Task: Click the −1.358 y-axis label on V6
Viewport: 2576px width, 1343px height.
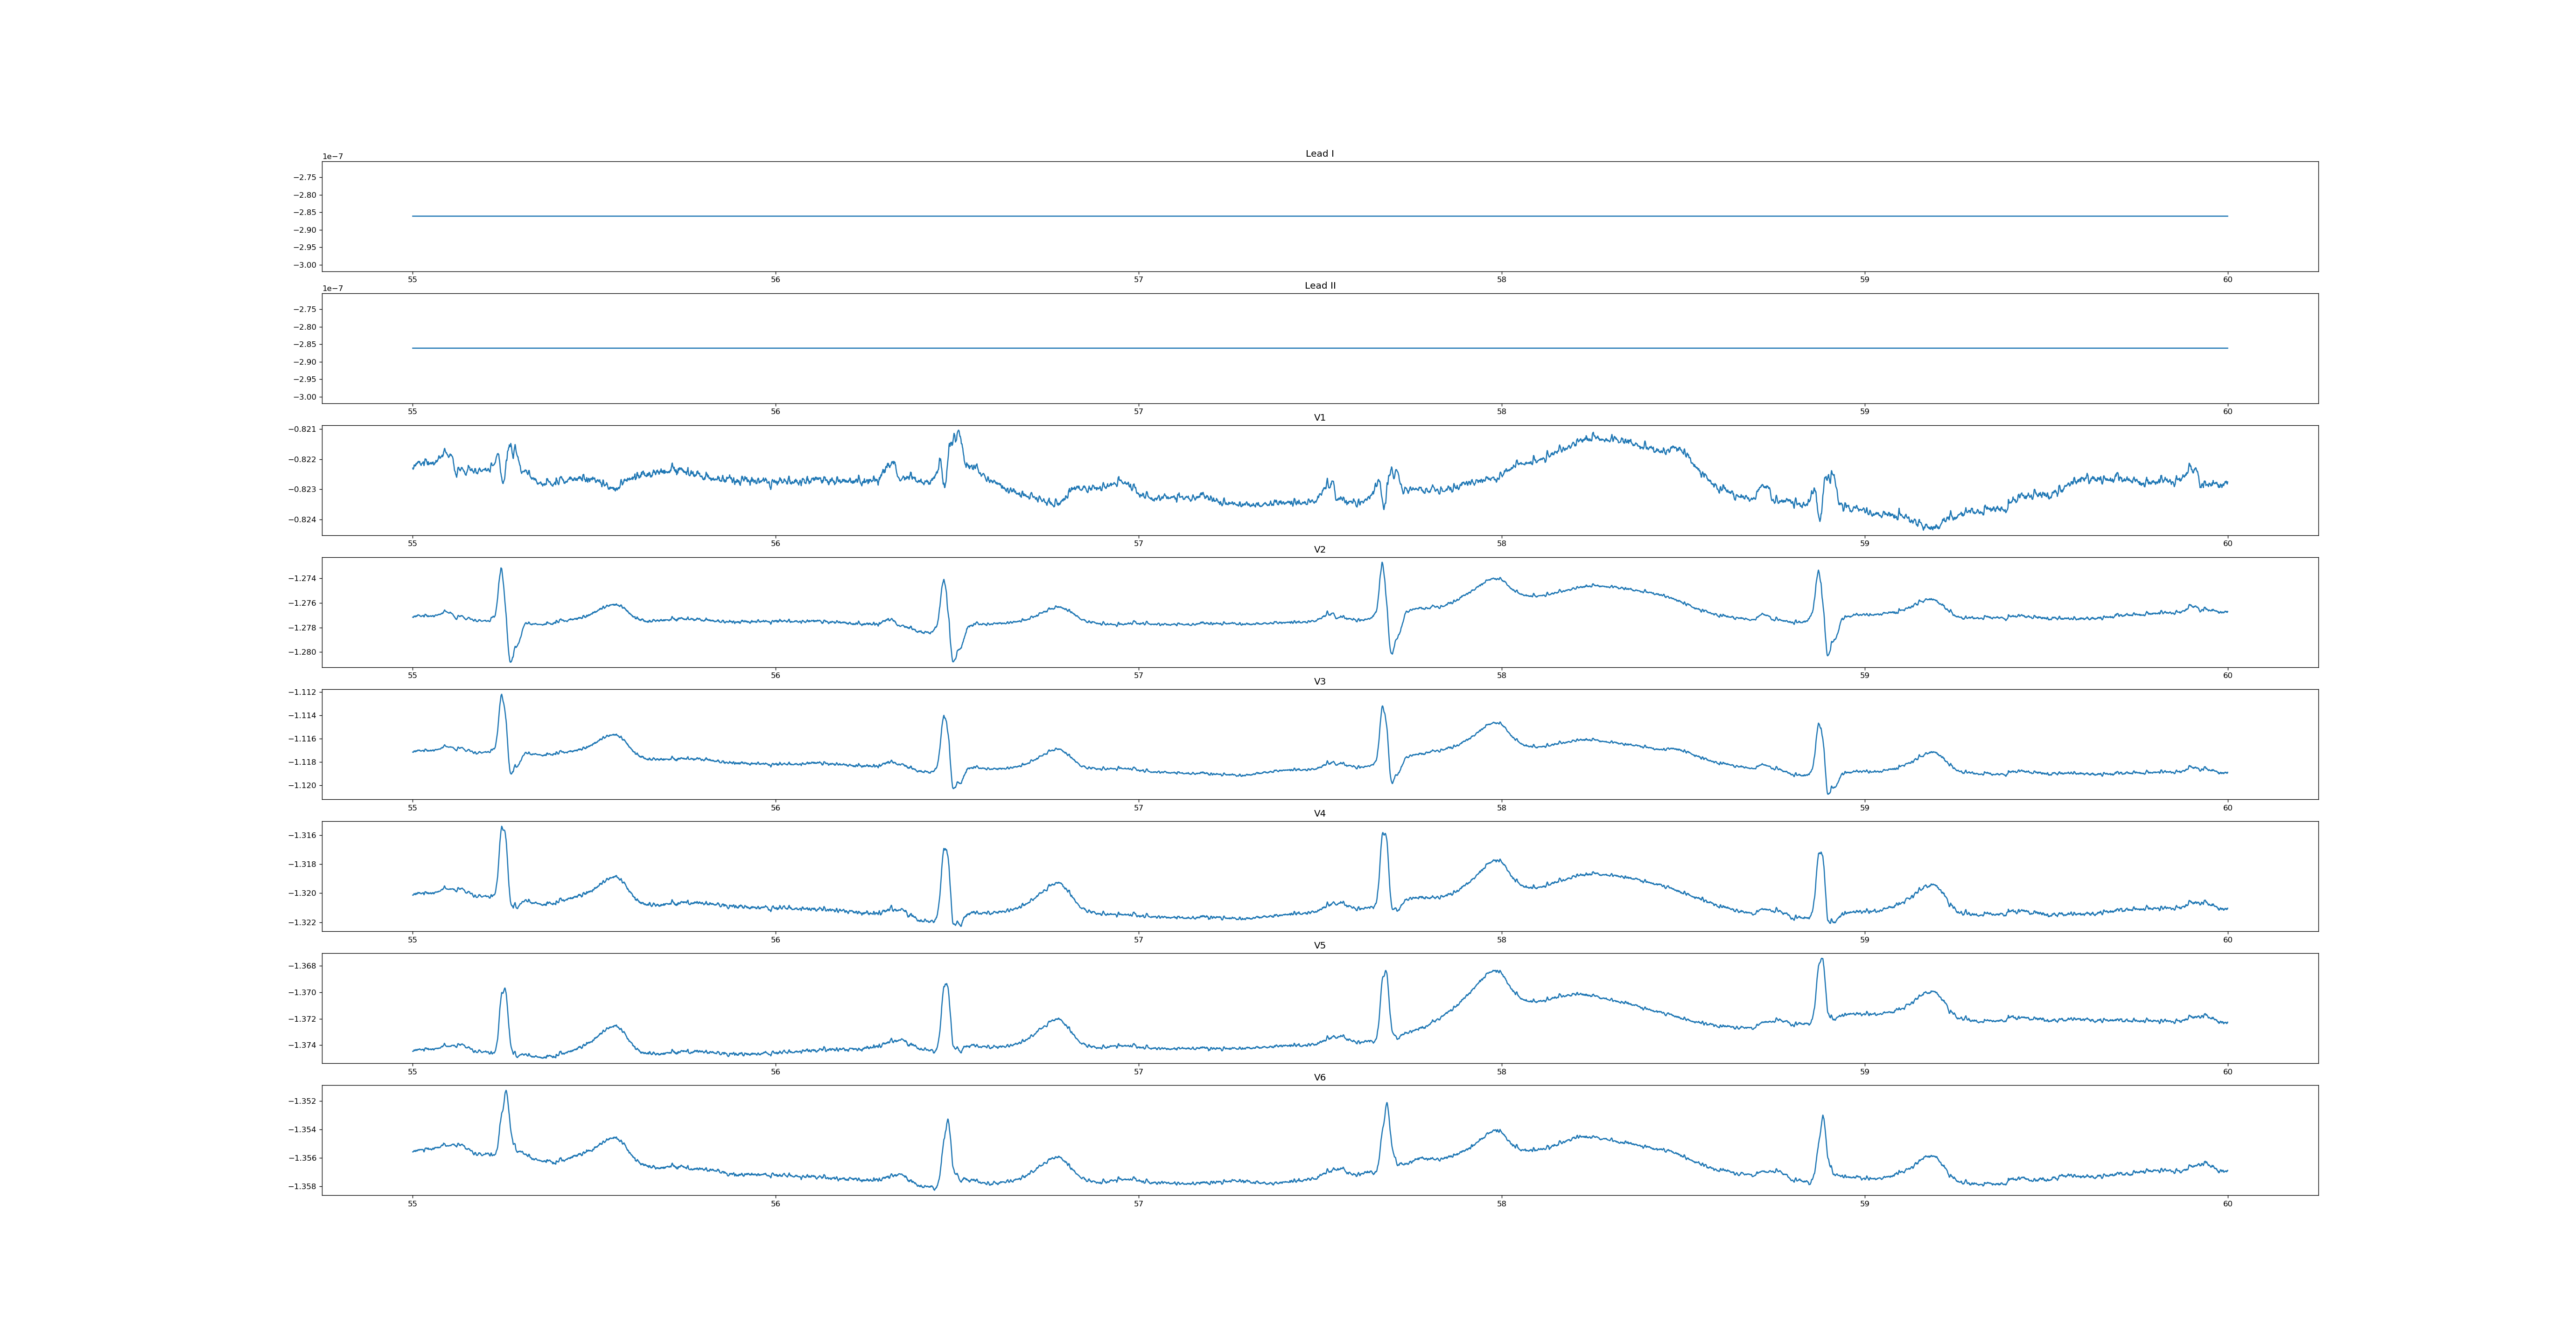Action: tap(303, 1187)
